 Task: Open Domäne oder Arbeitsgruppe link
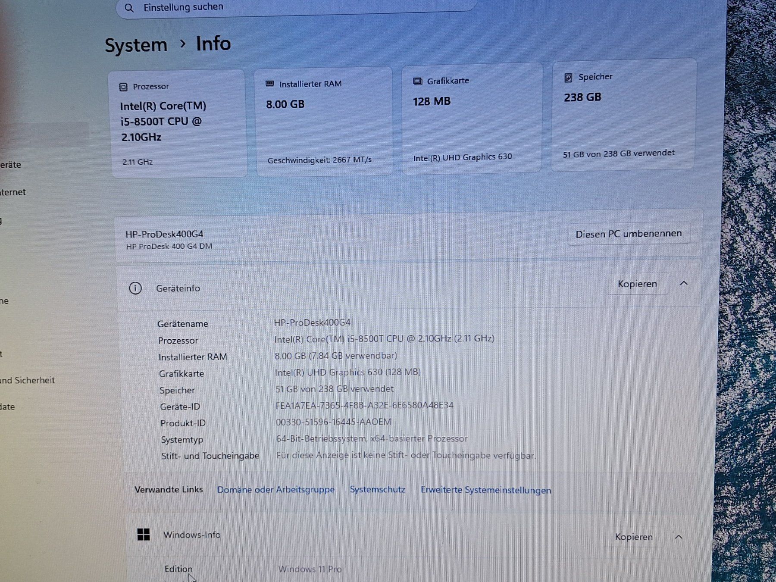276,490
